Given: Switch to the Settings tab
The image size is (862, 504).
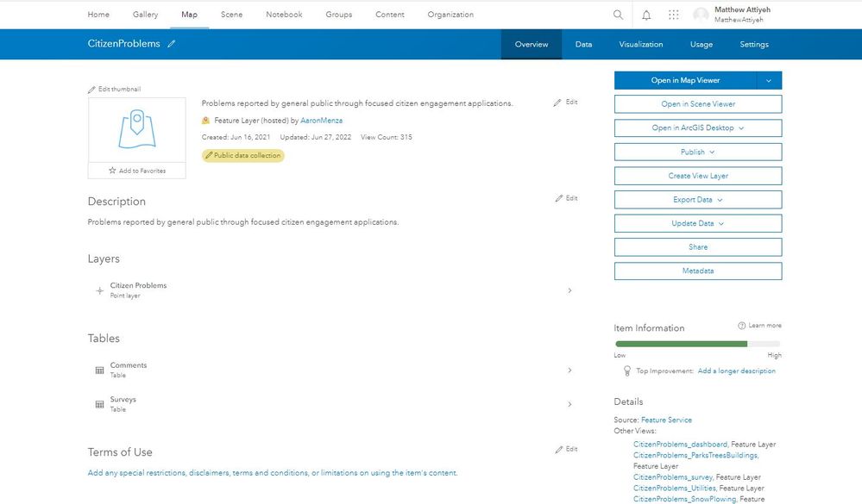Looking at the screenshot, I should tap(753, 45).
